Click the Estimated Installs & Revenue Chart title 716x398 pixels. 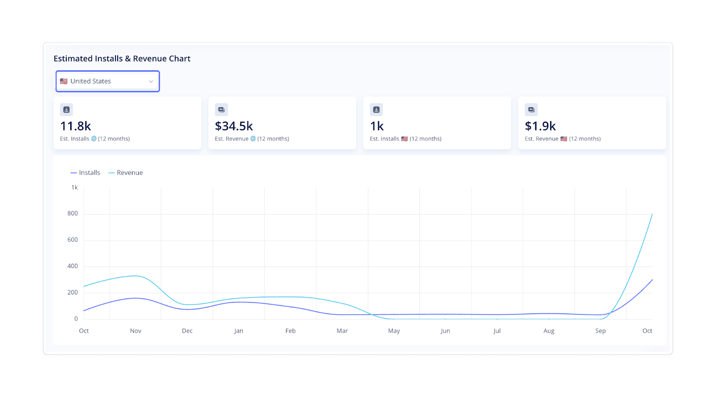pyautogui.click(x=122, y=59)
